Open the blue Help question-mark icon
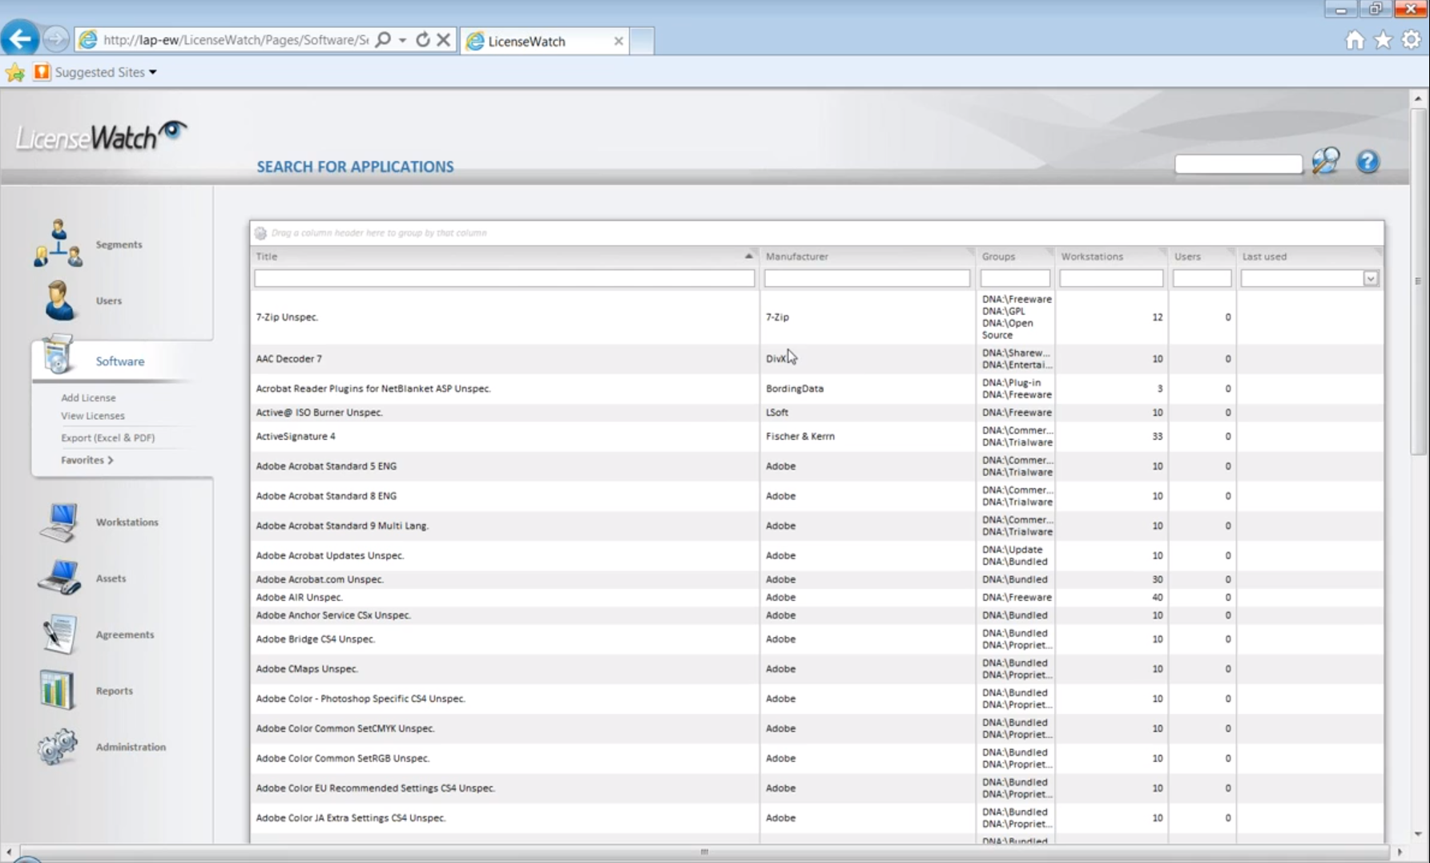 pyautogui.click(x=1368, y=162)
